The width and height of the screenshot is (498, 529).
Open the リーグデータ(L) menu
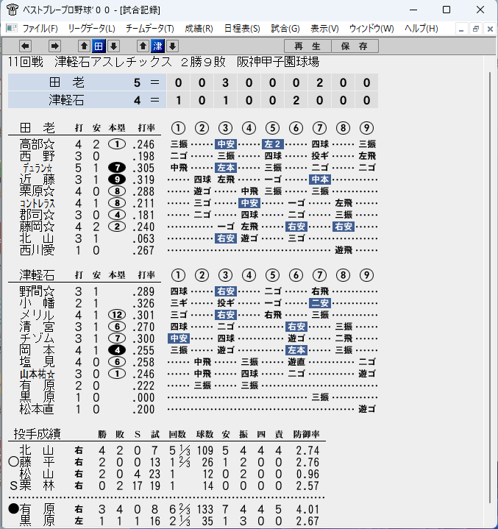(x=92, y=29)
